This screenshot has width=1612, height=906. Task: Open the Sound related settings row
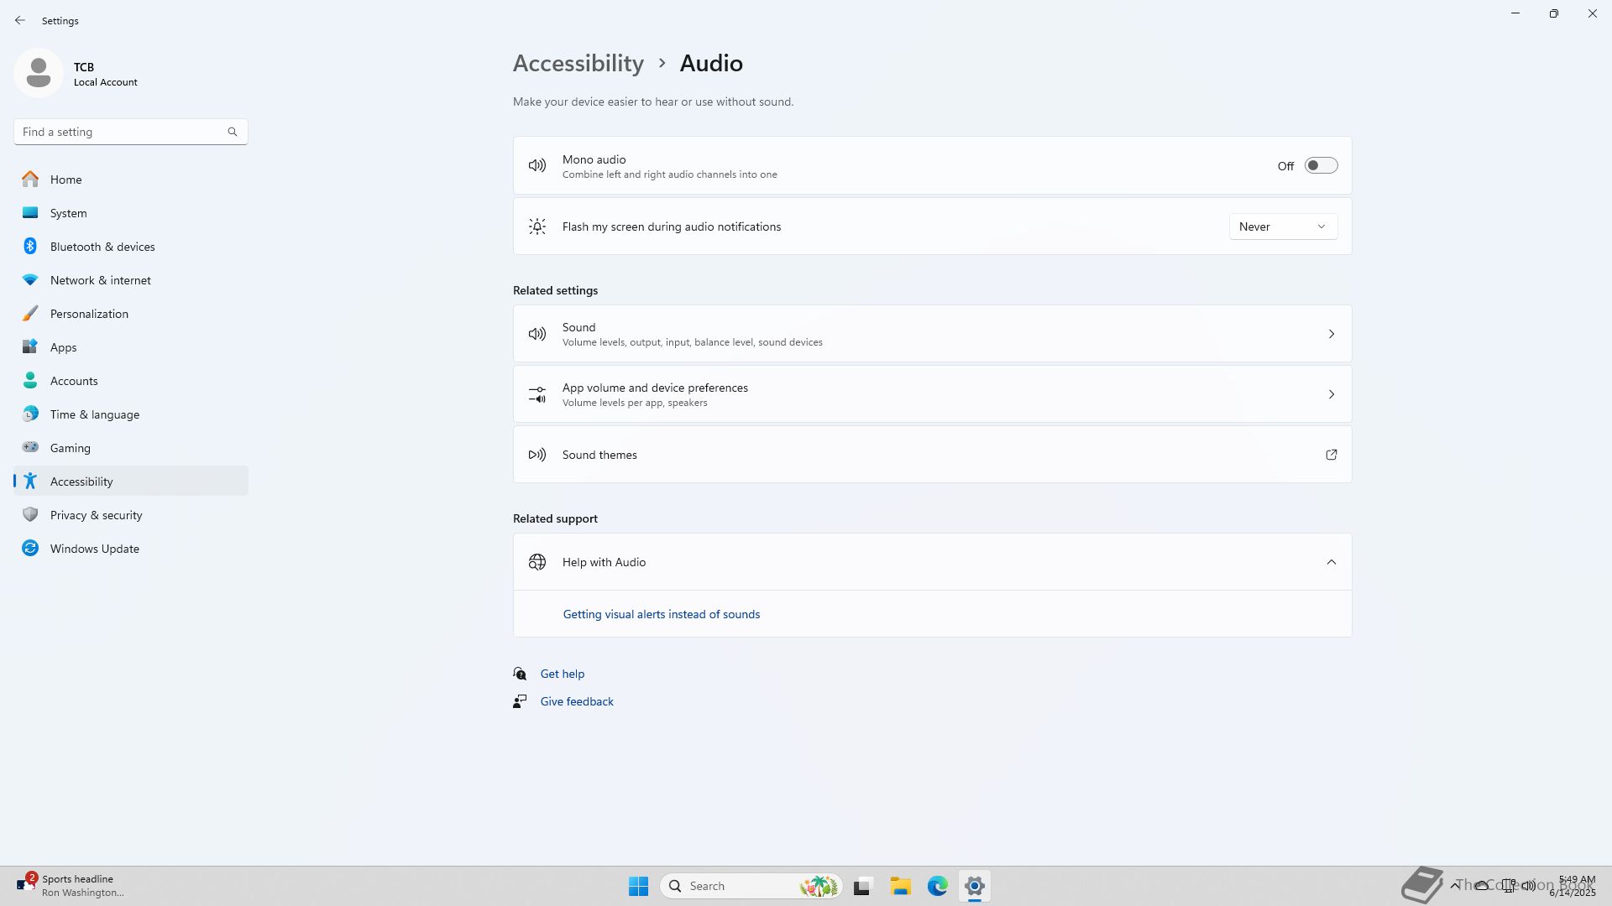pyautogui.click(x=932, y=334)
